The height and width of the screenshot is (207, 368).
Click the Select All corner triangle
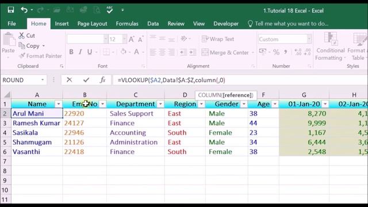(x=7, y=95)
